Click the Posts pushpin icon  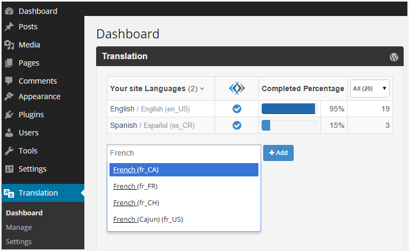click(x=9, y=27)
